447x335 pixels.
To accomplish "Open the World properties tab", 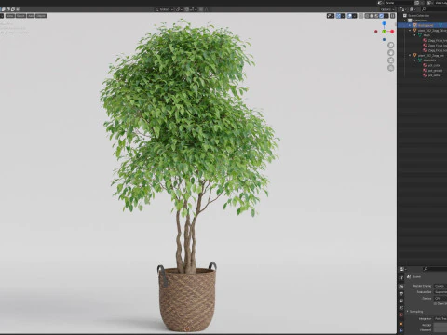I will (x=401, y=315).
